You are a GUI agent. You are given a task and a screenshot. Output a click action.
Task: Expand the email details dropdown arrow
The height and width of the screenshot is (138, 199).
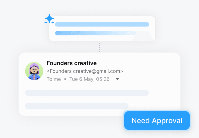click(117, 79)
